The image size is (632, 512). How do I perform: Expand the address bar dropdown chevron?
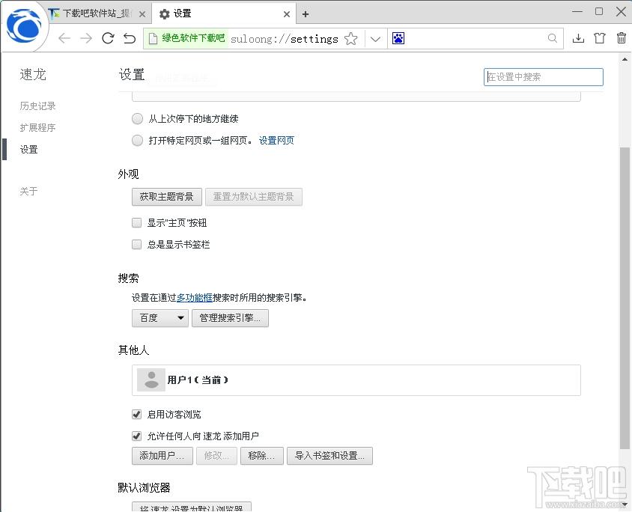click(x=375, y=39)
